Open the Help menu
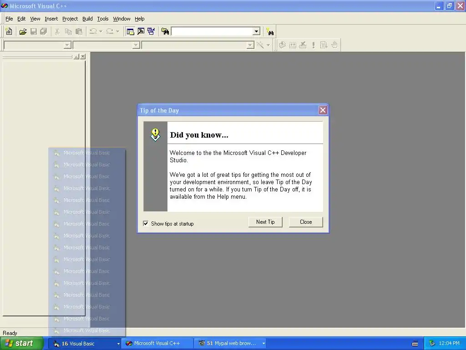The image size is (466, 350). pyautogui.click(x=139, y=19)
